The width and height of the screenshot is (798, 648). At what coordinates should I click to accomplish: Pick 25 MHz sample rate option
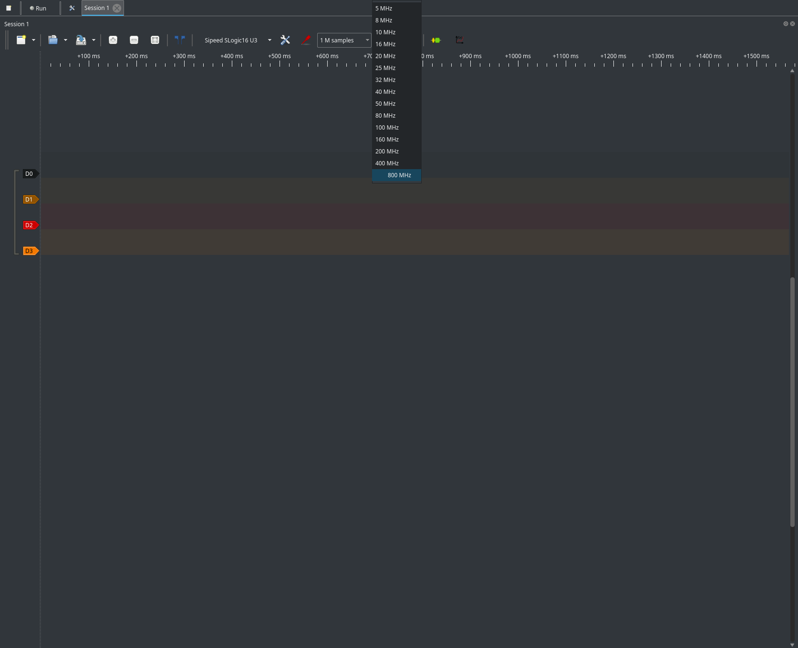pyautogui.click(x=385, y=68)
